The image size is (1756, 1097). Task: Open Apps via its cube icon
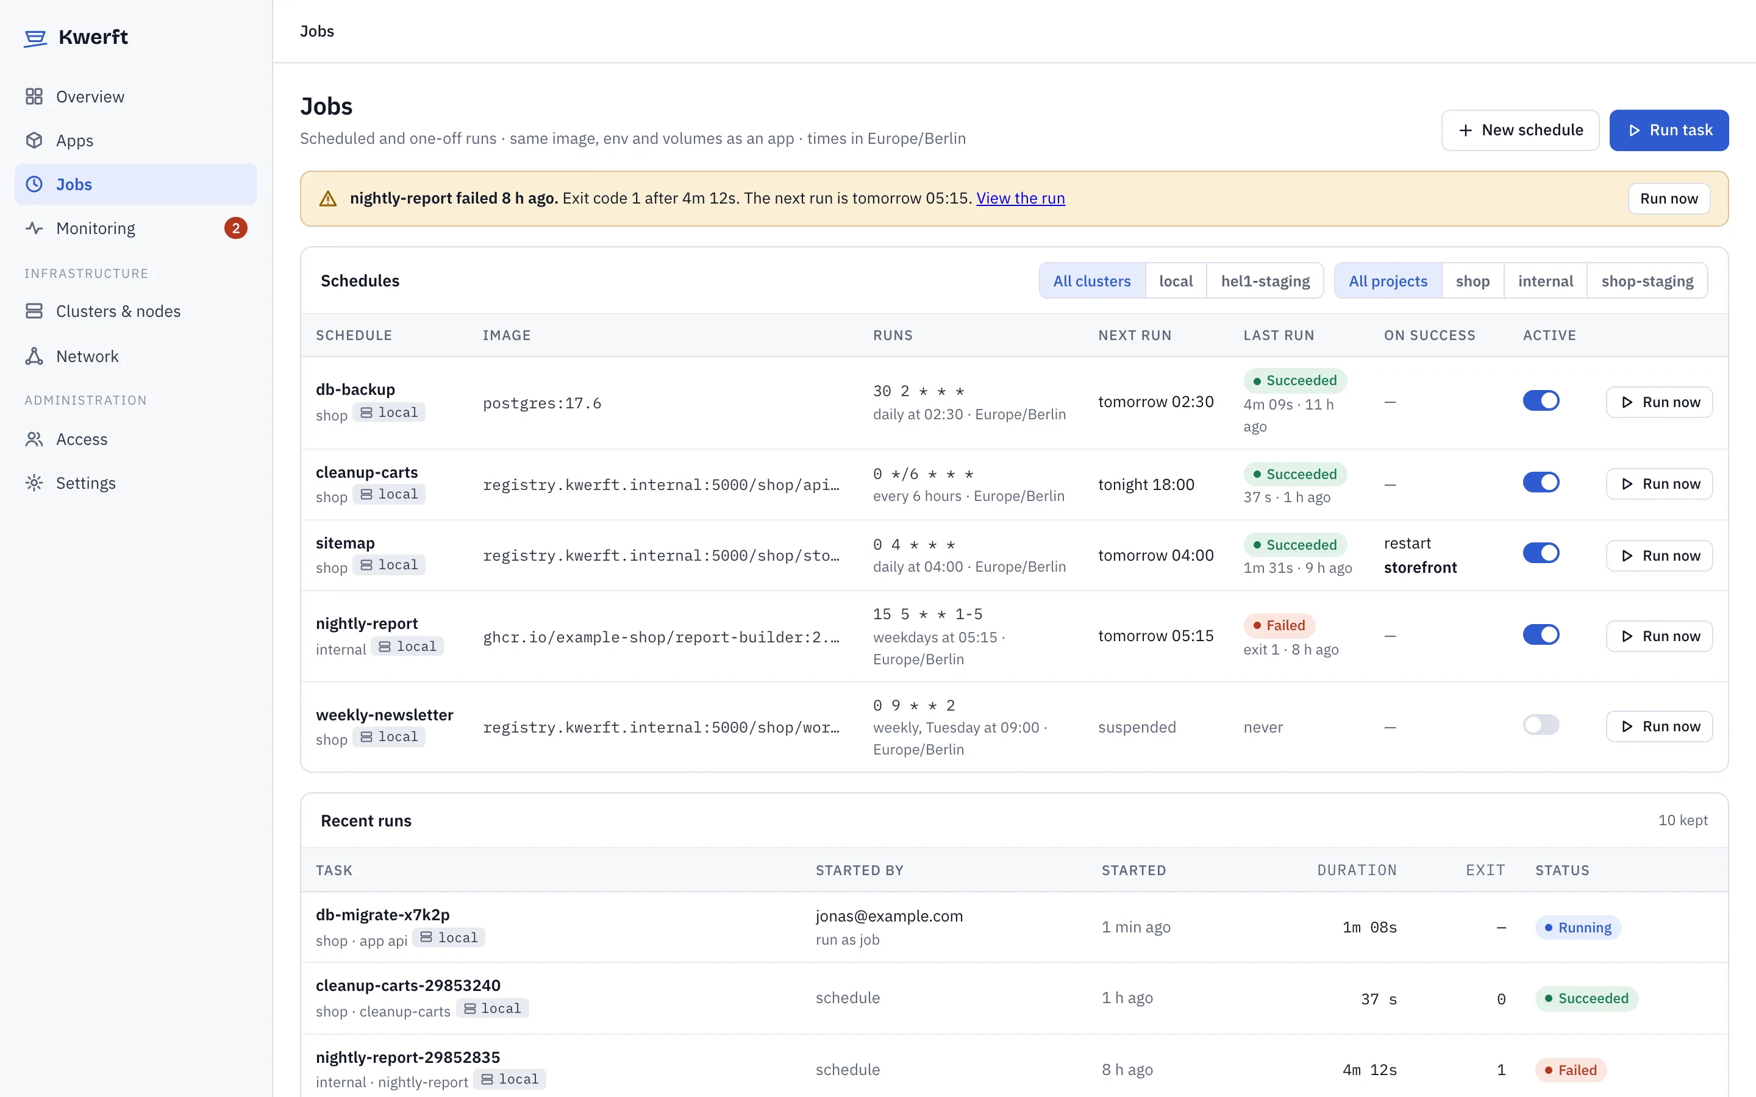[34, 140]
